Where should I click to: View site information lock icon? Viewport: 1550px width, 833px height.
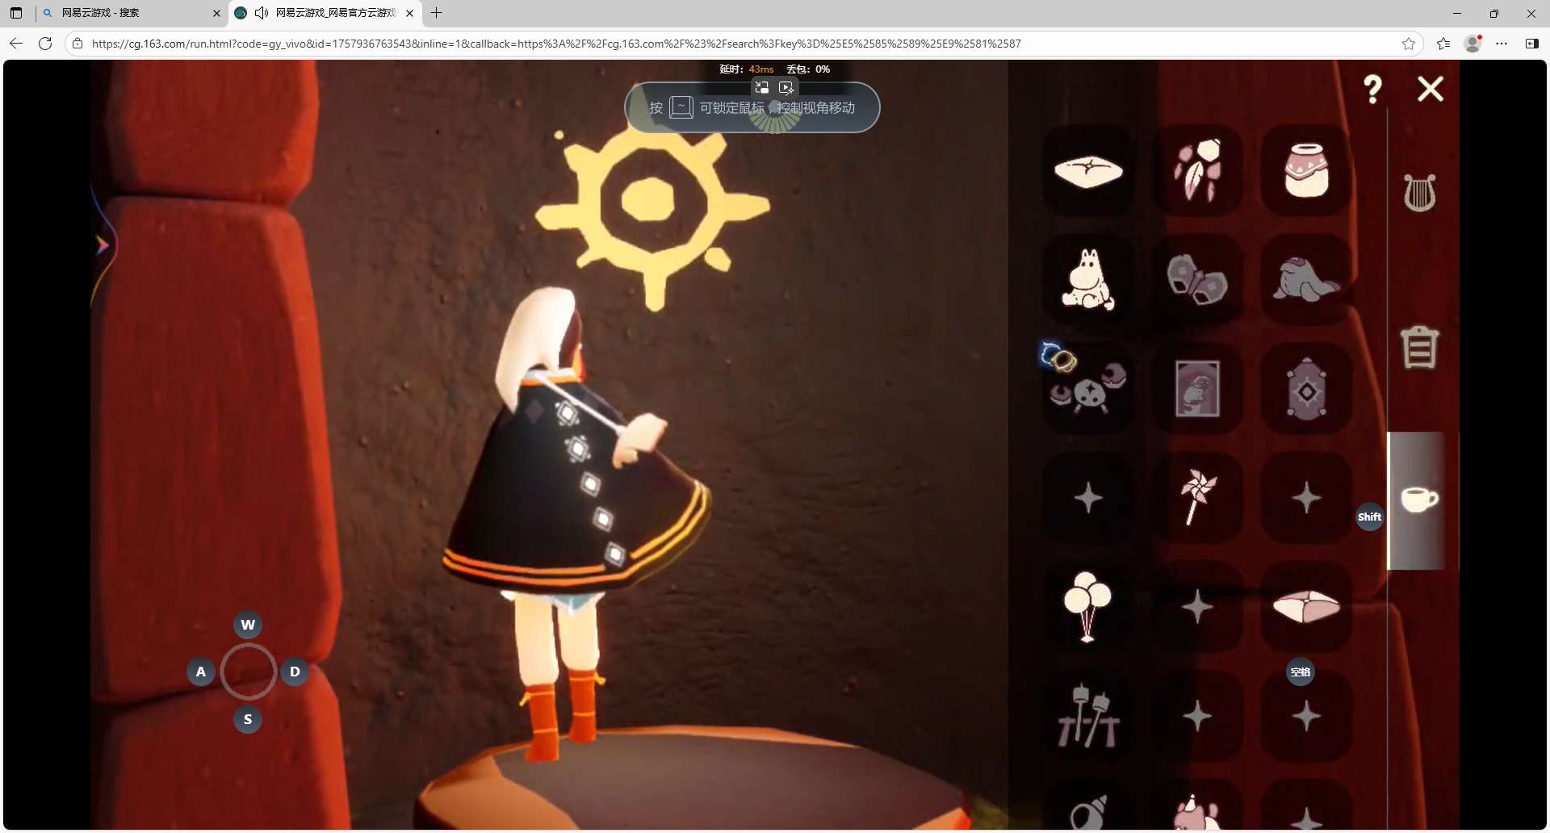(77, 44)
